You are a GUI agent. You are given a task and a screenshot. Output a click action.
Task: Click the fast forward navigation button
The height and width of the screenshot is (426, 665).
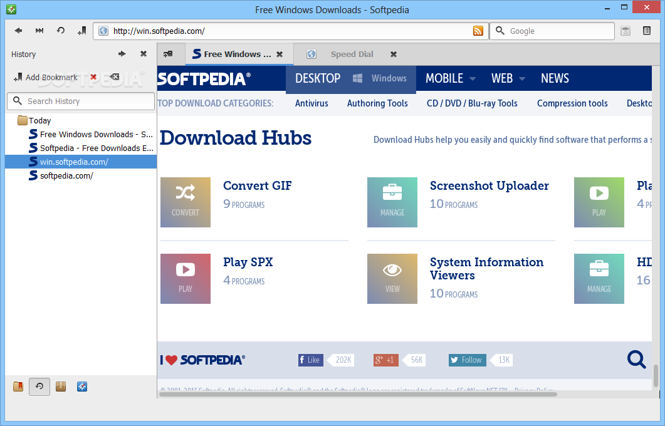click(39, 31)
